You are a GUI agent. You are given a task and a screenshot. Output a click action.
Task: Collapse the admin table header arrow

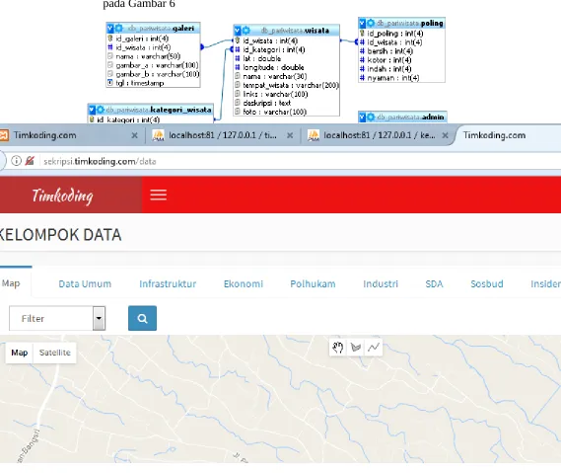click(362, 117)
